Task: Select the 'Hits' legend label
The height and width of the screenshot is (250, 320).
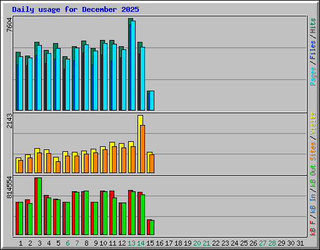Action: 313,26
